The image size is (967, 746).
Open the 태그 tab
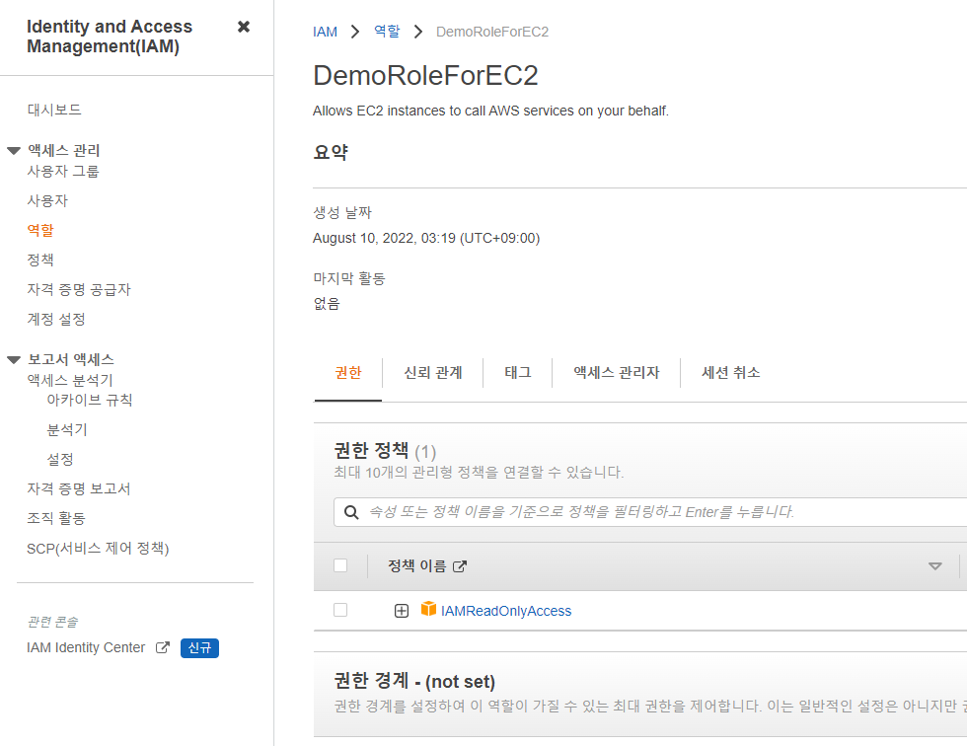tap(517, 372)
